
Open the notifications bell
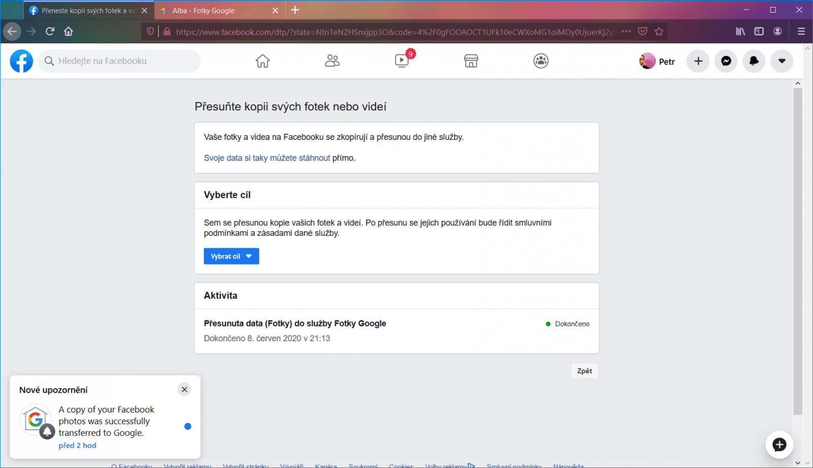pos(754,61)
